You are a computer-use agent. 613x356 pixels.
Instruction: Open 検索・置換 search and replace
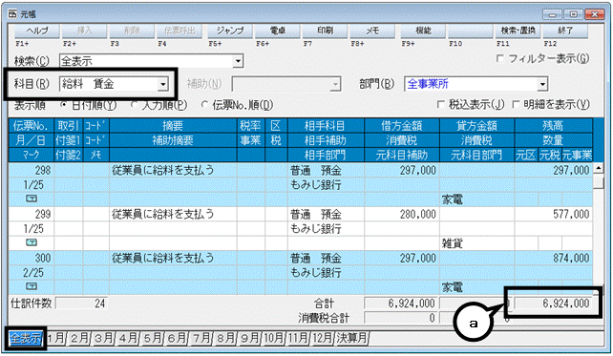[x=518, y=31]
